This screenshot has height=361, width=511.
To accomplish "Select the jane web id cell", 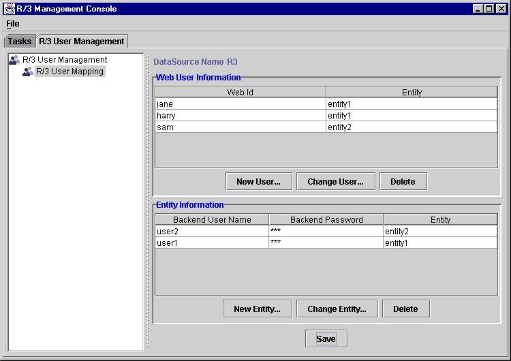I will [x=241, y=104].
